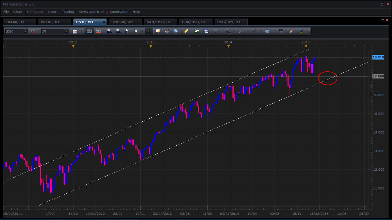
Task: Select the ABC text label tool
Action: click(x=281, y=31)
